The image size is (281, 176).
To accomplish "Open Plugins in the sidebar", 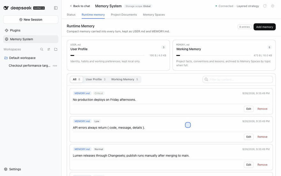I will tap(31, 30).
